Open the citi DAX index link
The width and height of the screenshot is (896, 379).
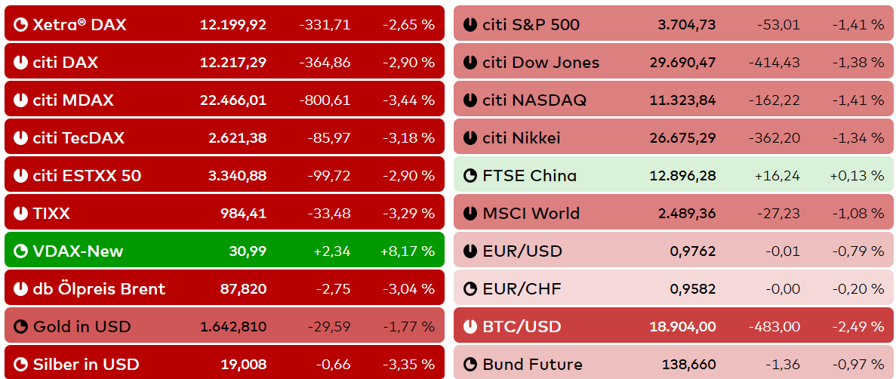[66, 63]
